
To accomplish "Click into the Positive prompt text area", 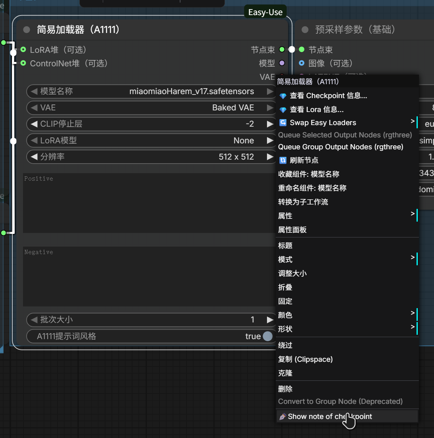I will point(149,203).
